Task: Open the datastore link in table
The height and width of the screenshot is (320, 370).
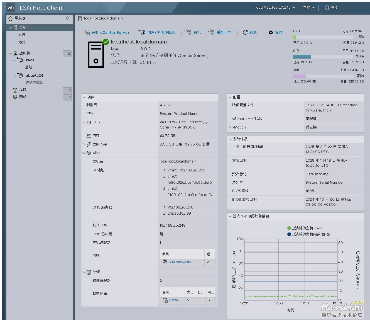Action: point(175,300)
